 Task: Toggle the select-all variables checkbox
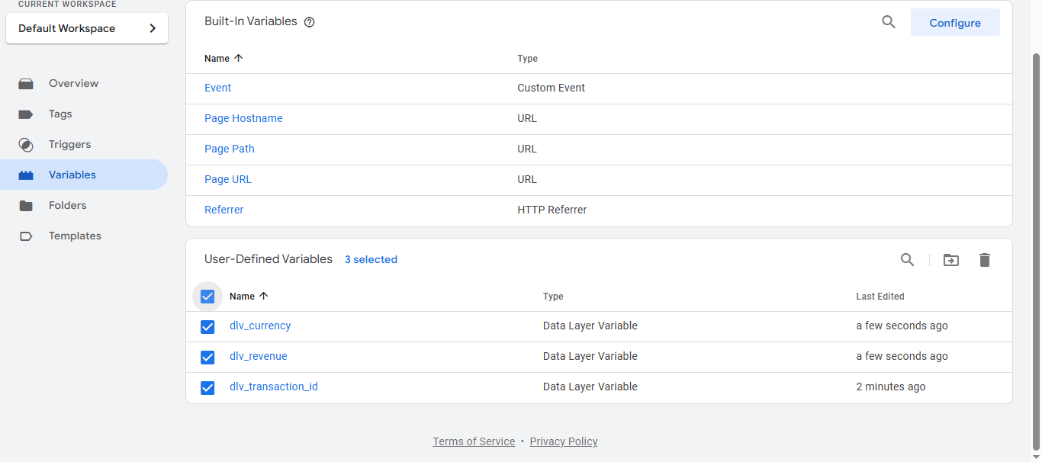pos(207,297)
